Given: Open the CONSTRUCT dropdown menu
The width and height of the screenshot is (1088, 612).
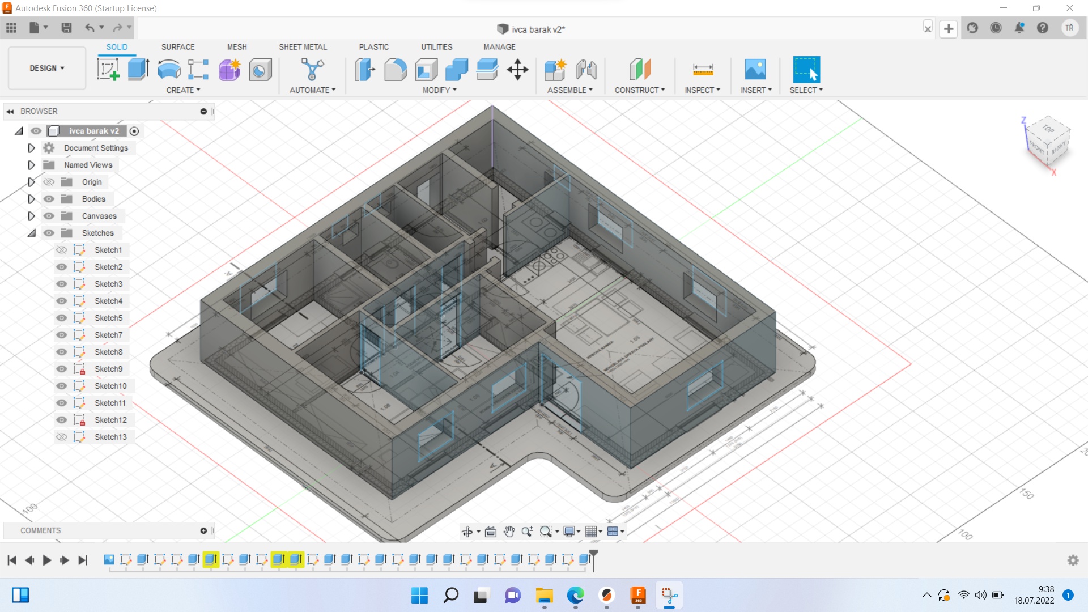Looking at the screenshot, I should (x=640, y=90).
